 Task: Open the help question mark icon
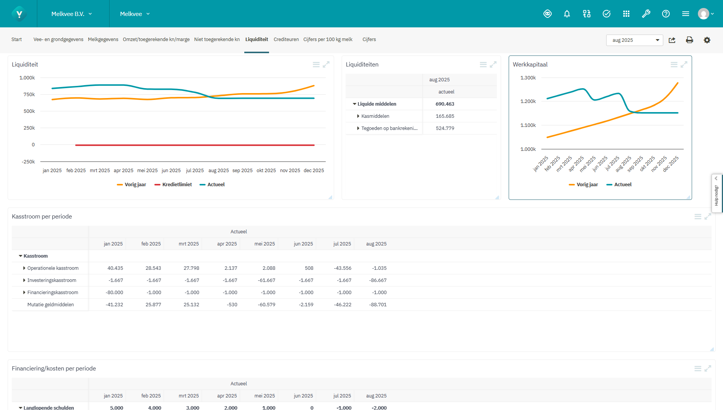[x=666, y=14]
